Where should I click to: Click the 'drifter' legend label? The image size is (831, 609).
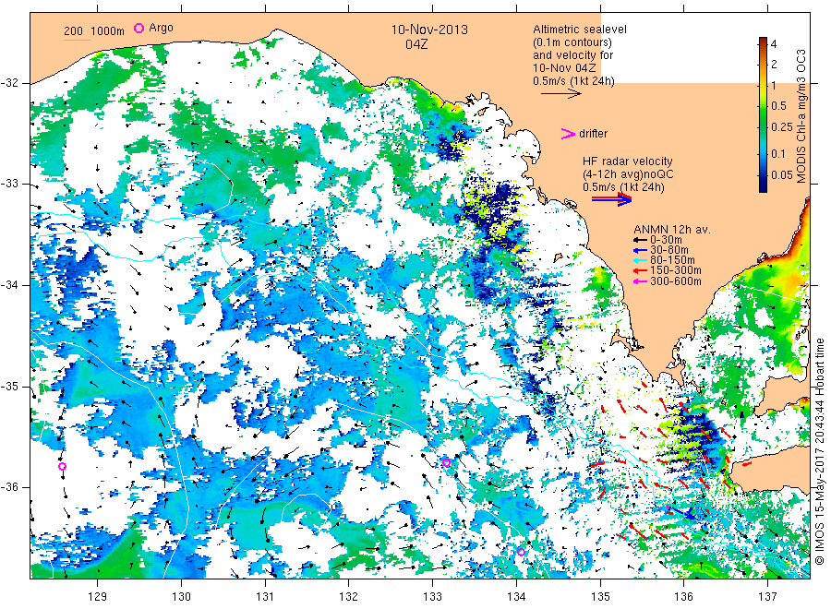[594, 134]
